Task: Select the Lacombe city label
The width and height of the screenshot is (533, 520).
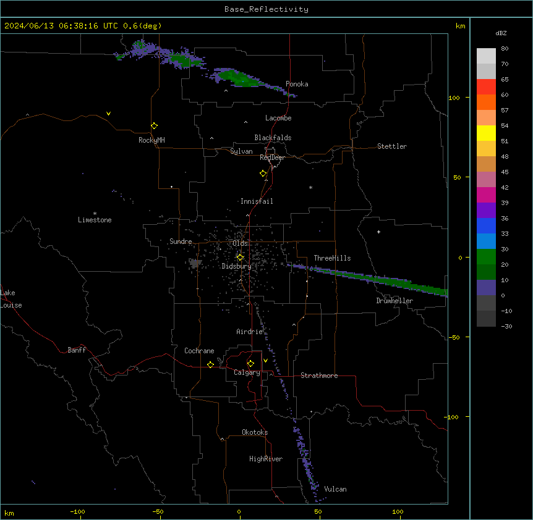Action: coord(278,118)
